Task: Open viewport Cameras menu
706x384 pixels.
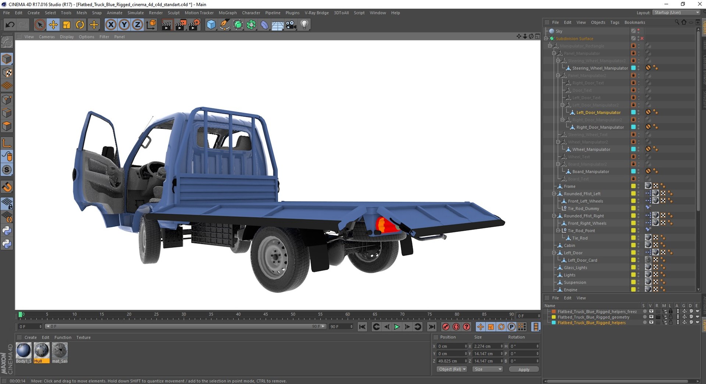Action: [47, 37]
